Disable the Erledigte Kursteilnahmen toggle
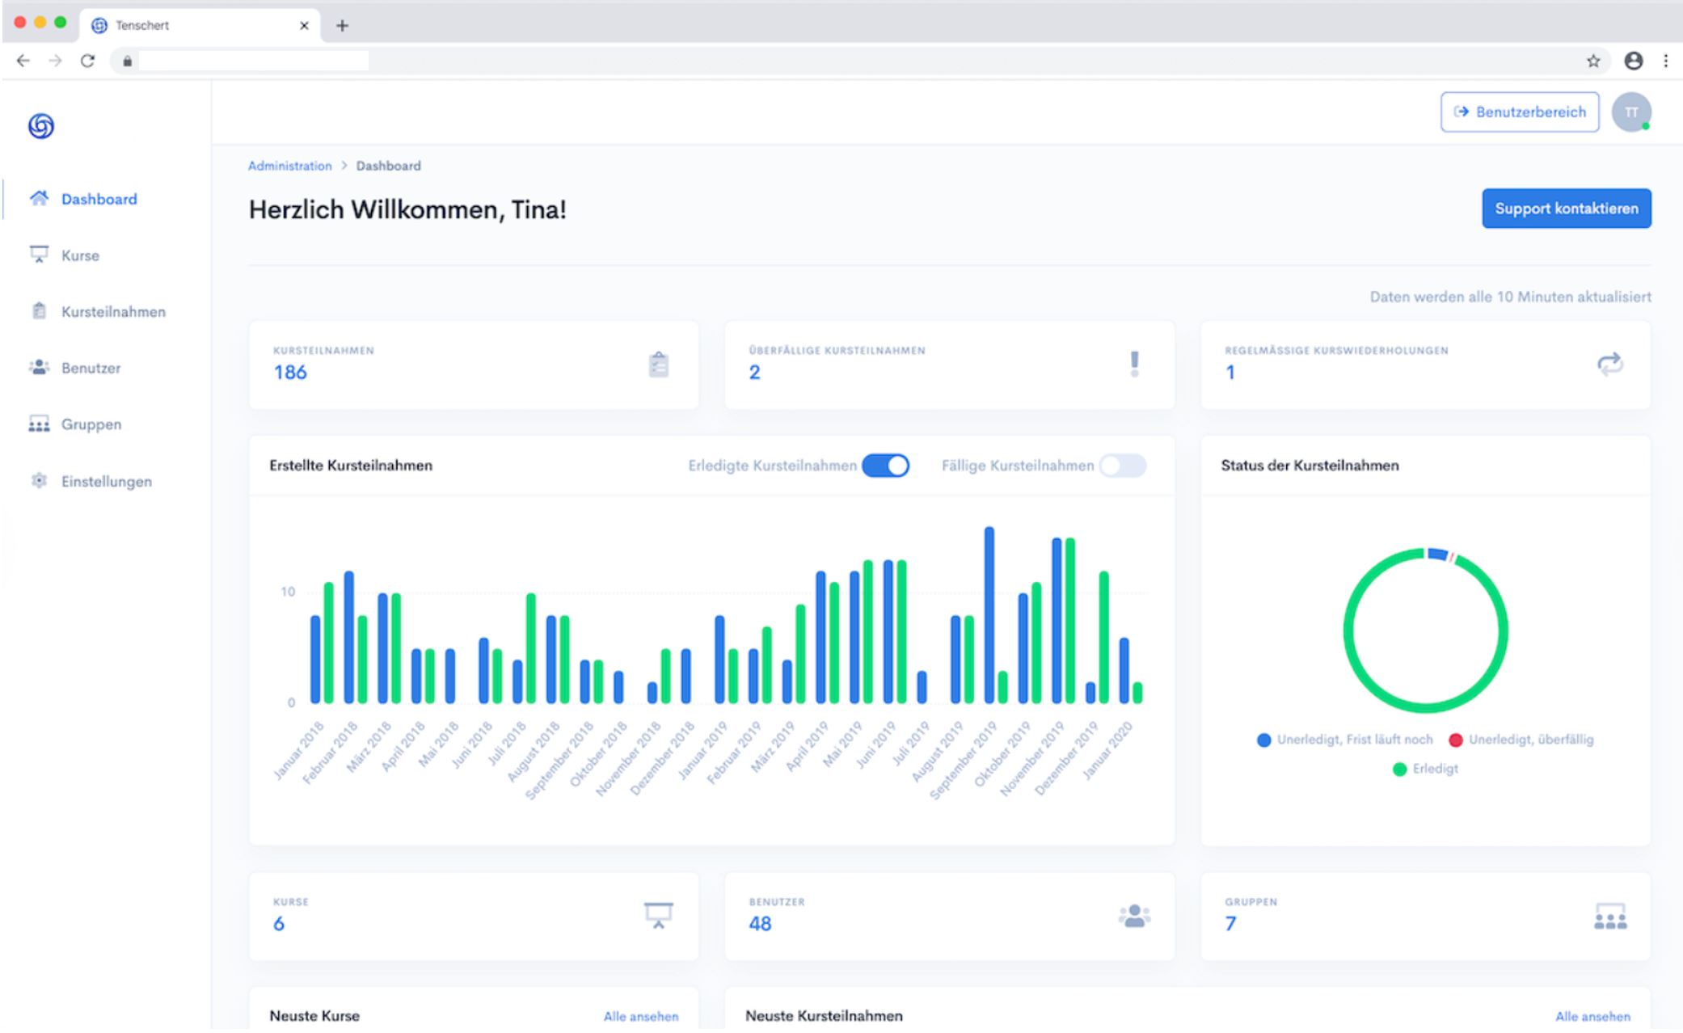This screenshot has height=1033, width=1683. 885,466
